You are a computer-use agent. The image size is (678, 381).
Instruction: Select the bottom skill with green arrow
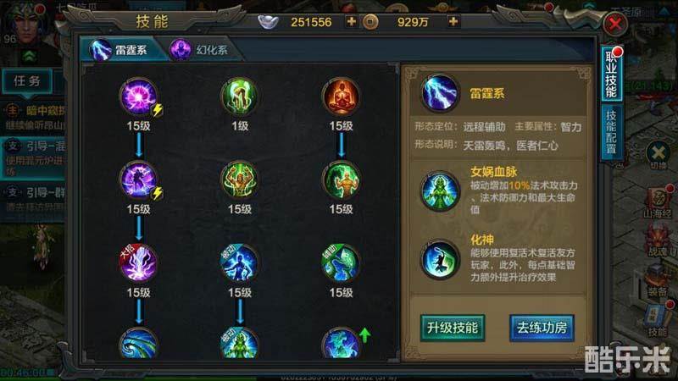click(341, 343)
